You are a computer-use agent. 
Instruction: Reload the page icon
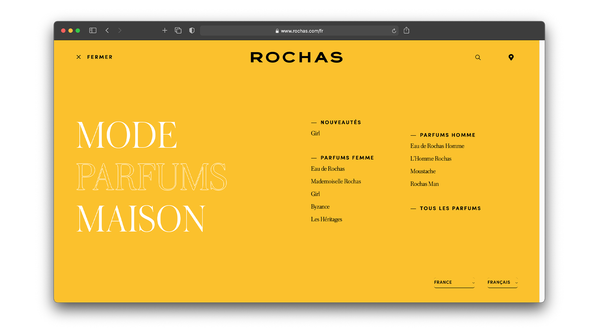pos(394,31)
